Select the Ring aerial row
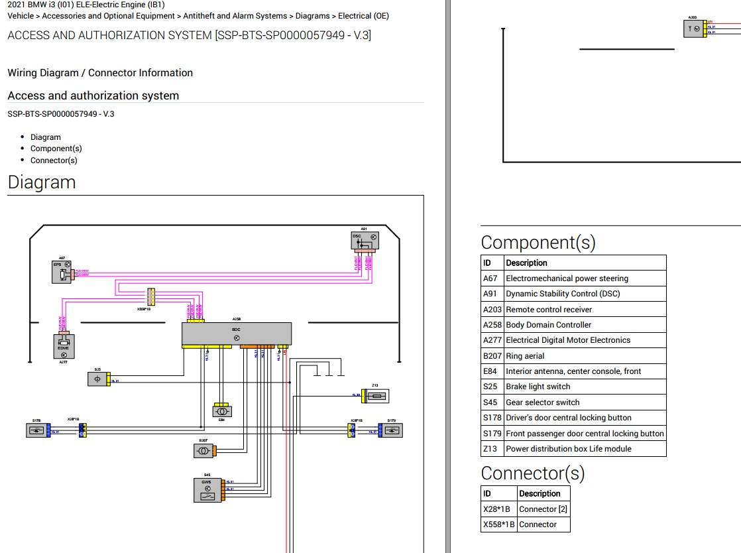 573,356
